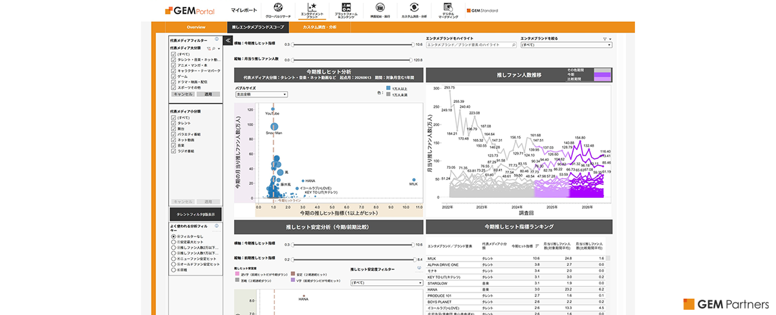776x315 pixels.
Task: Open the カスタム調査・分析 top navigation icon
Action: (414, 8)
